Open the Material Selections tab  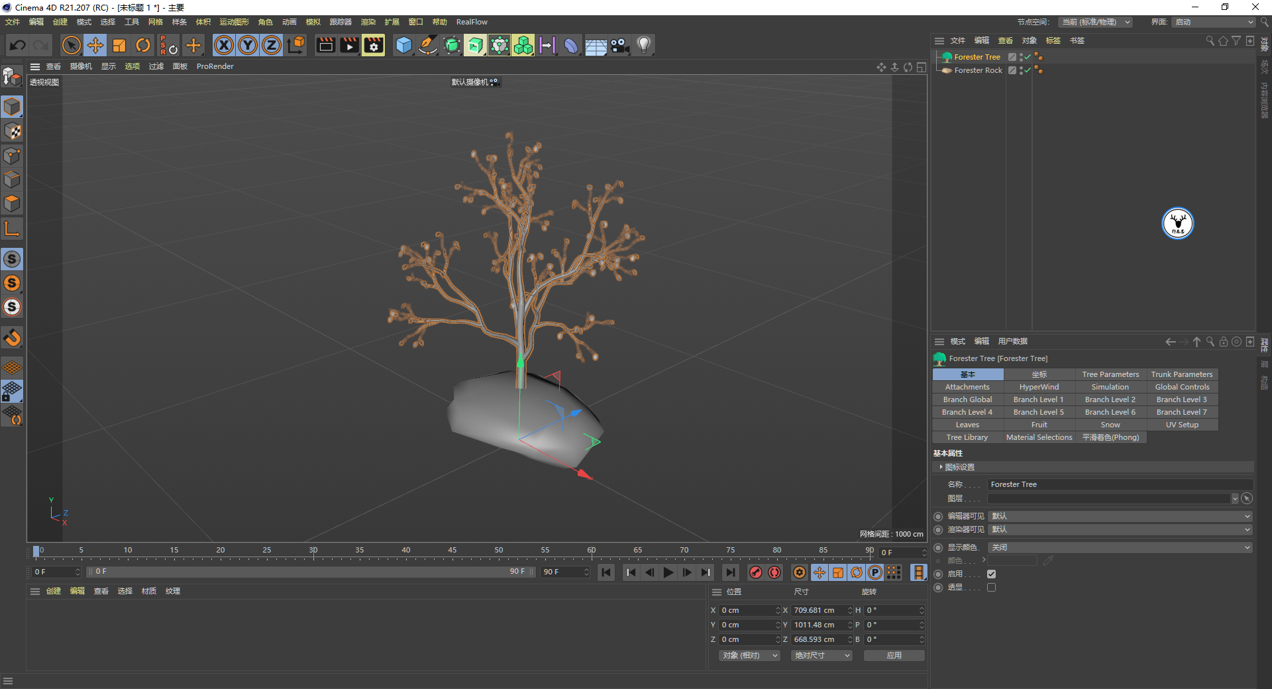1039,437
